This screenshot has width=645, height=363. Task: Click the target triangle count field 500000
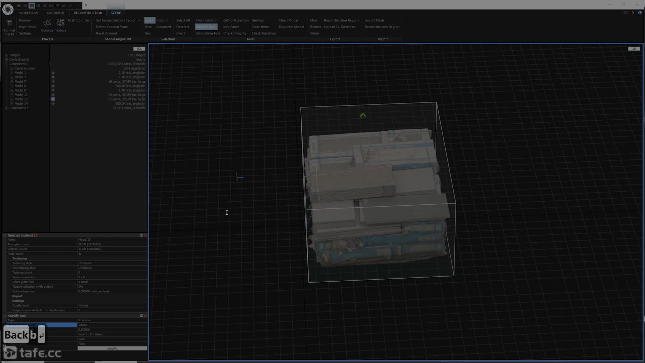112,325
